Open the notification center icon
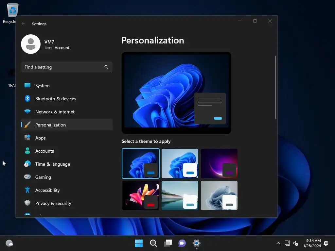This screenshot has width=335, height=251. [x=326, y=243]
